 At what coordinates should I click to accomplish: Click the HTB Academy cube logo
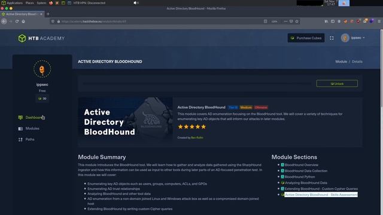22,38
